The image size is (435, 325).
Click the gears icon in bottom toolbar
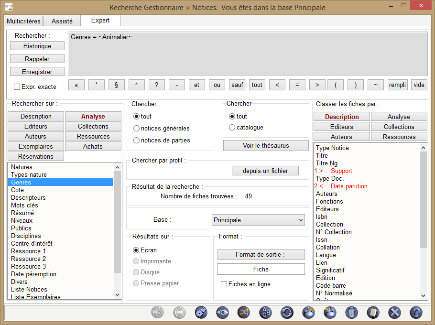click(201, 313)
